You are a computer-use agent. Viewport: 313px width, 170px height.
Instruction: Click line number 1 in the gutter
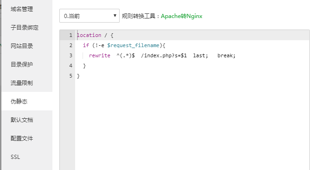click(70, 36)
